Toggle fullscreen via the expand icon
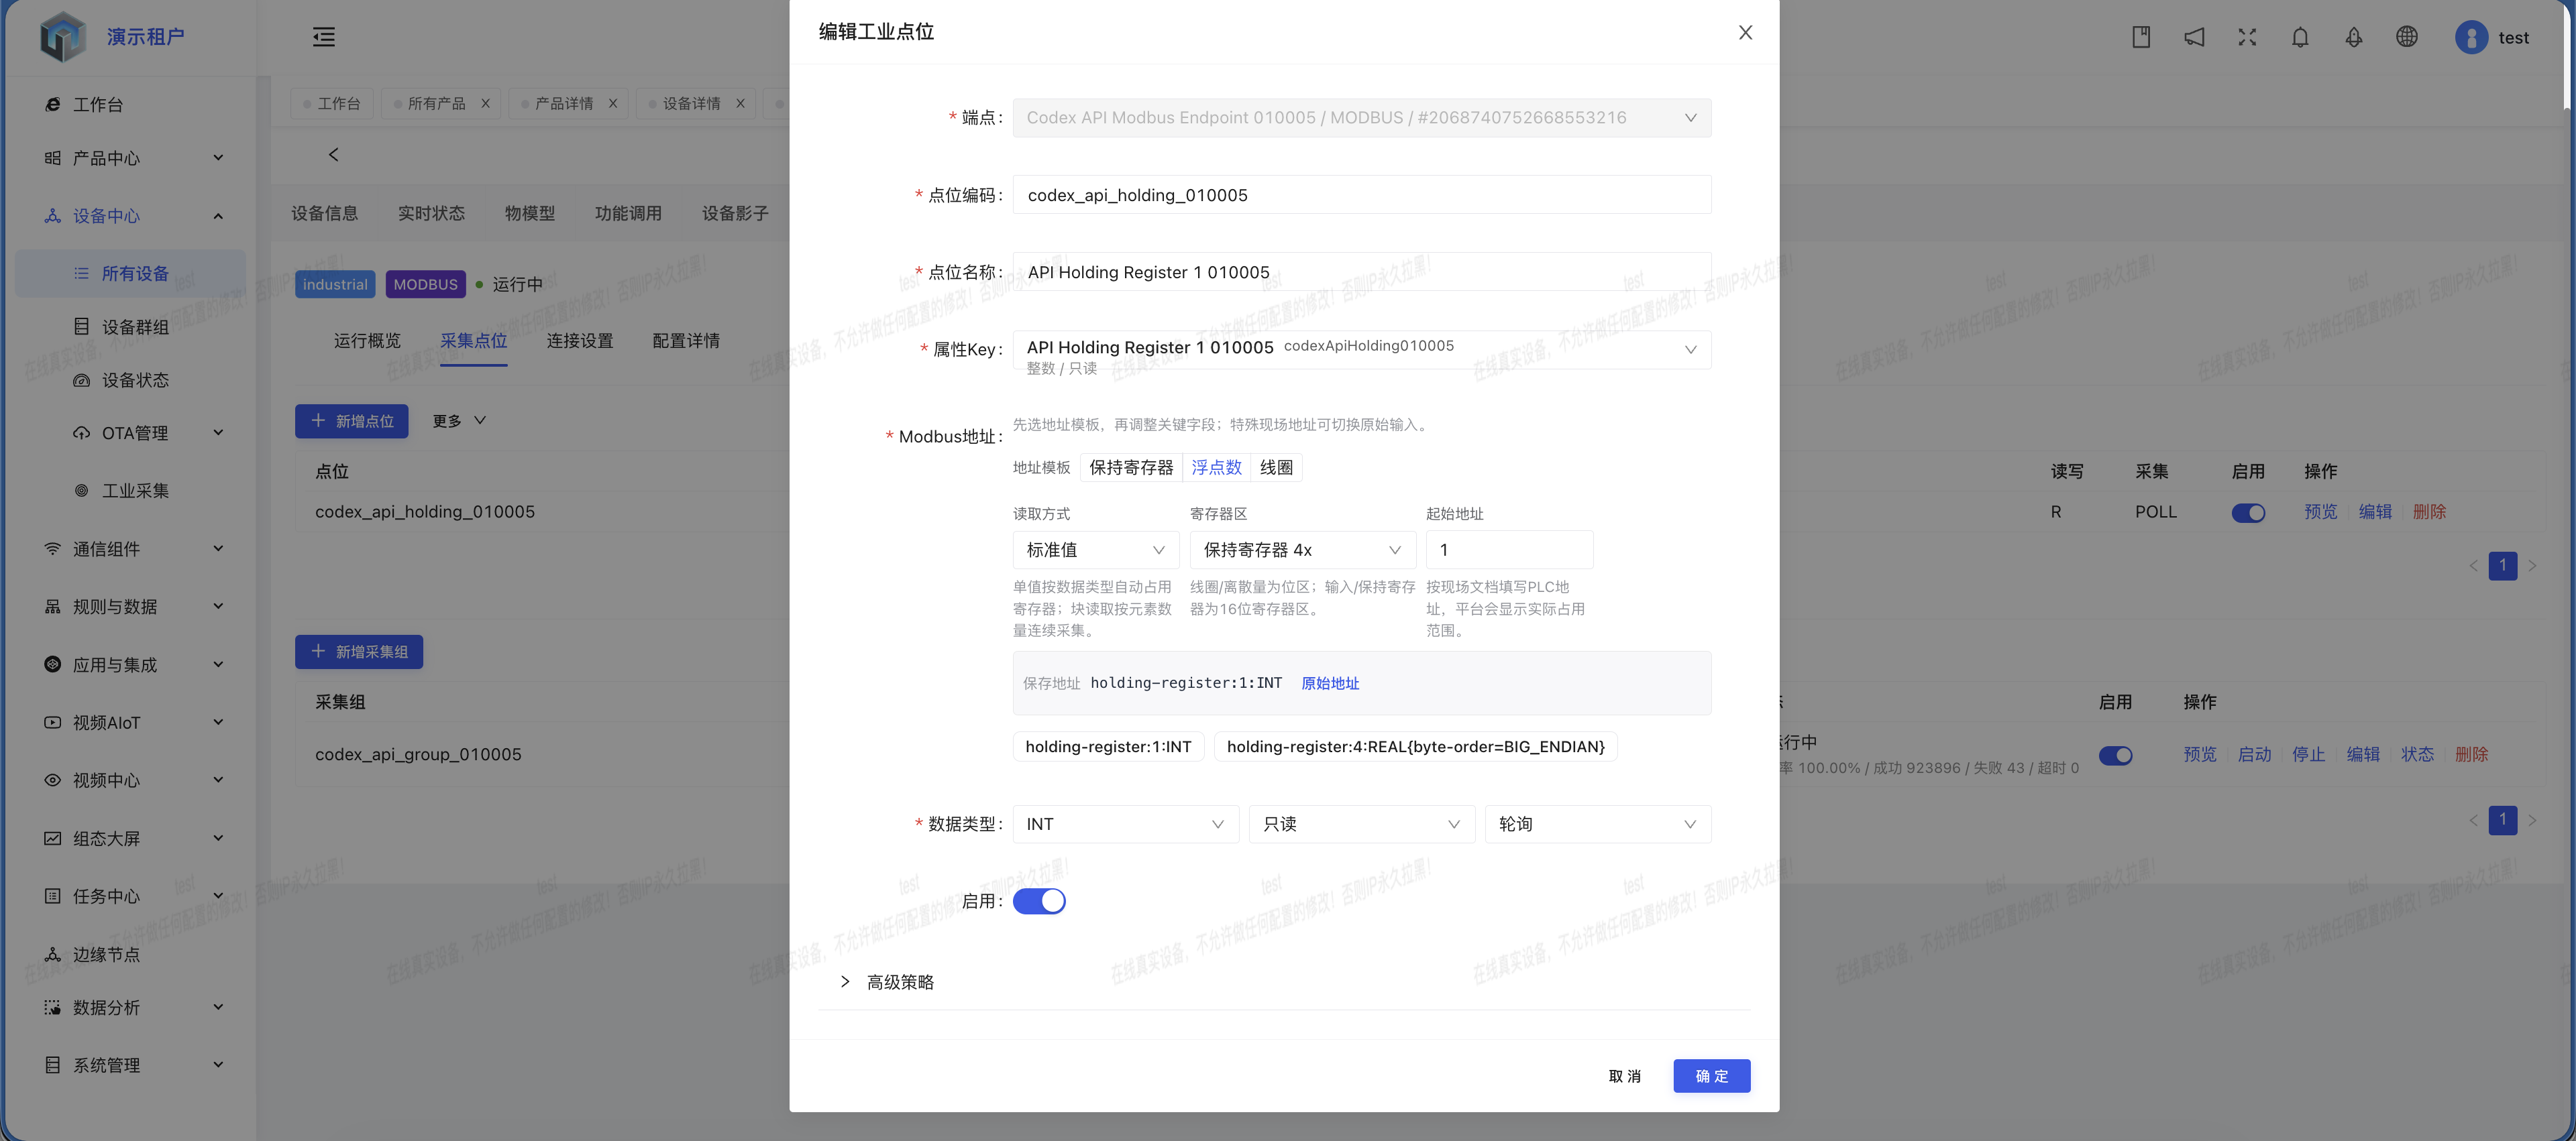 2247,37
